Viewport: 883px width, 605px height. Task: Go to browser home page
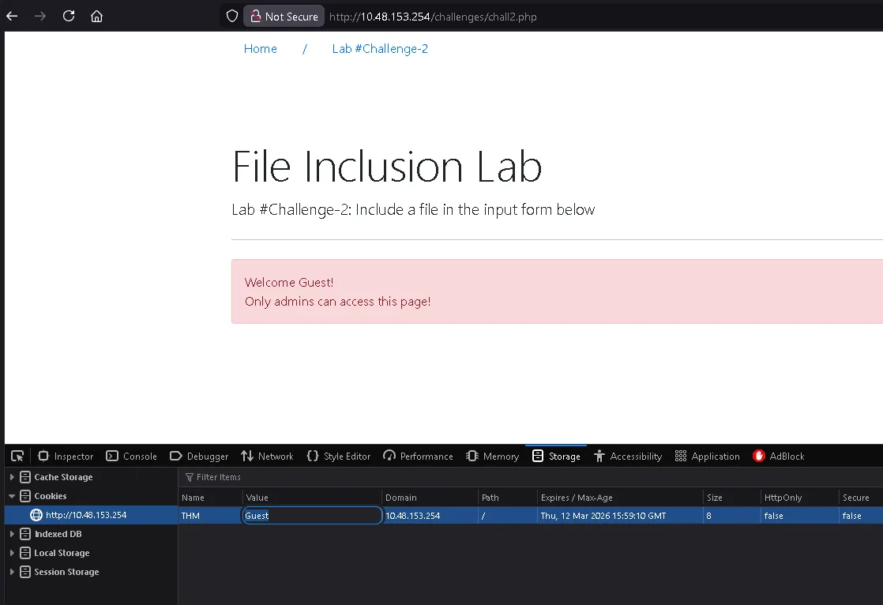96,16
